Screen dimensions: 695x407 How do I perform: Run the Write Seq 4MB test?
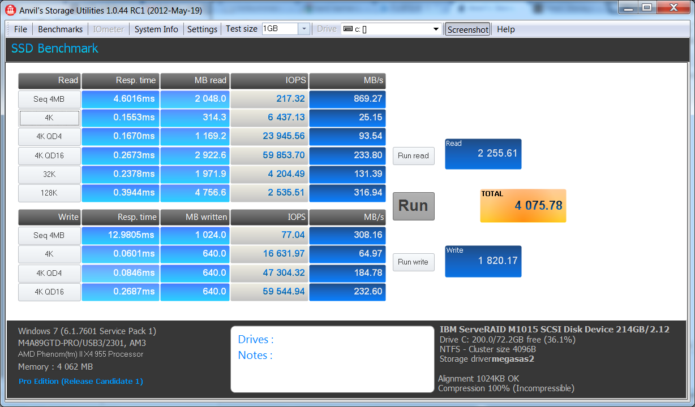(x=49, y=235)
